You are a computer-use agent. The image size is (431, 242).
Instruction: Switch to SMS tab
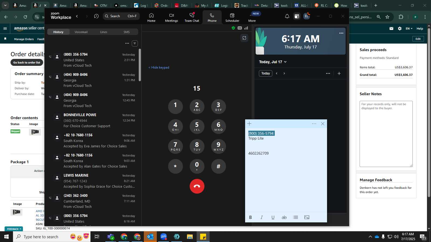[x=127, y=32]
